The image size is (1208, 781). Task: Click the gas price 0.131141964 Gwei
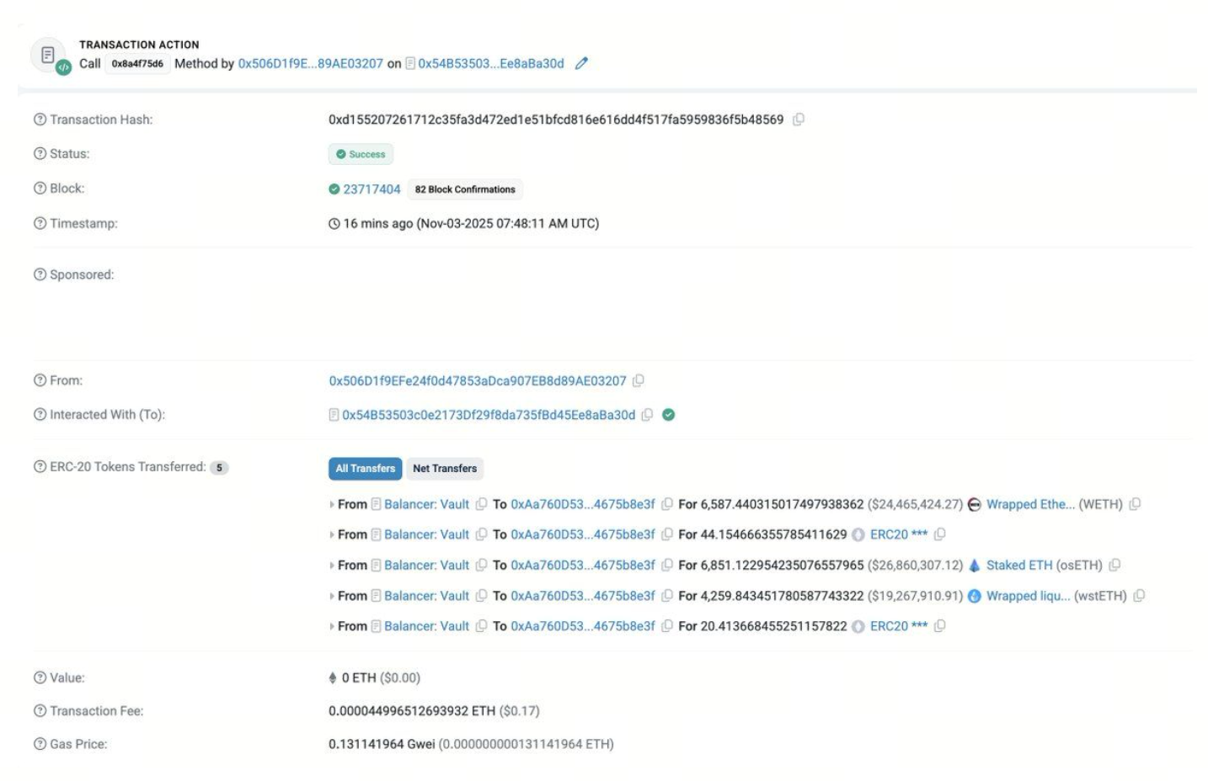click(x=382, y=744)
